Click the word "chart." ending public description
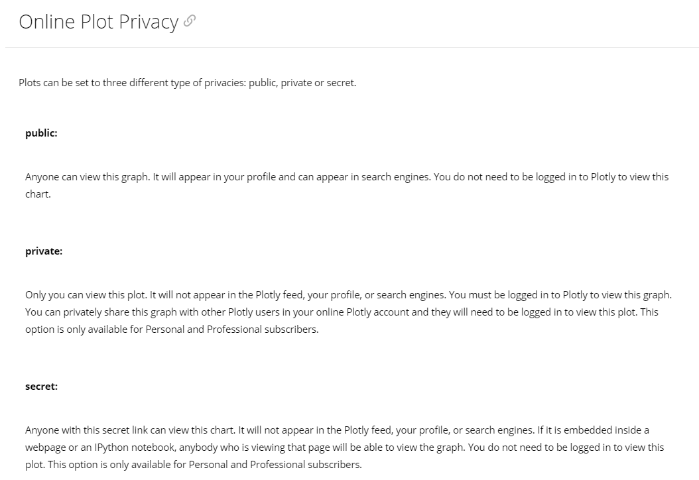Viewport: 699px width, 480px height. (38, 194)
